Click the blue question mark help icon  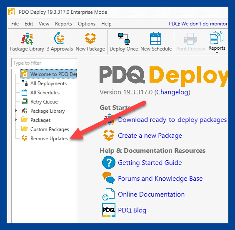(109, 162)
